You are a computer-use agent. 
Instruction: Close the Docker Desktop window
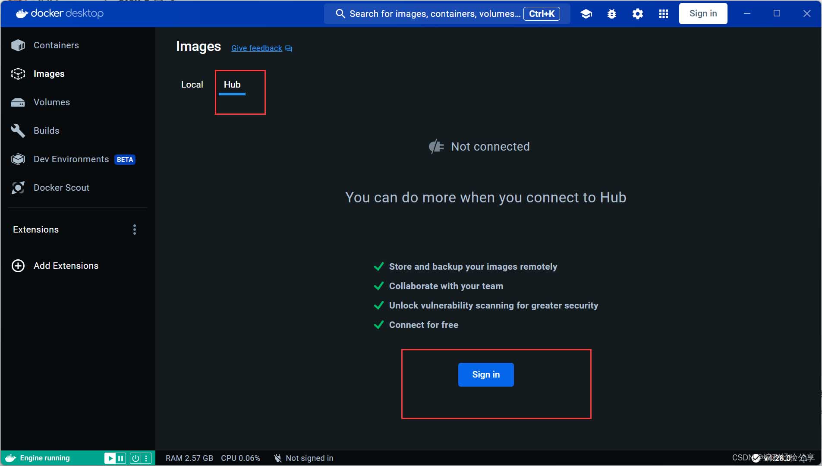point(807,13)
